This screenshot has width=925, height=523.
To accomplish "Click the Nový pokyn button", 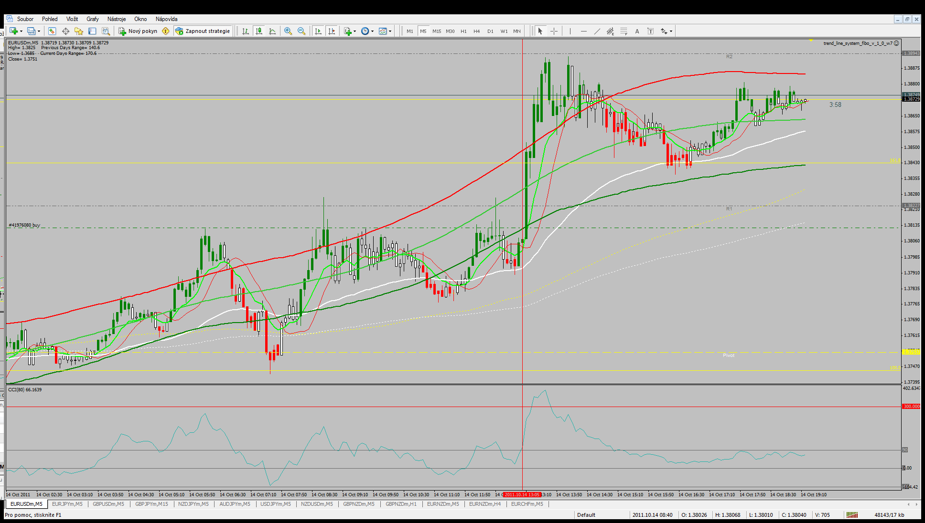I will [138, 31].
